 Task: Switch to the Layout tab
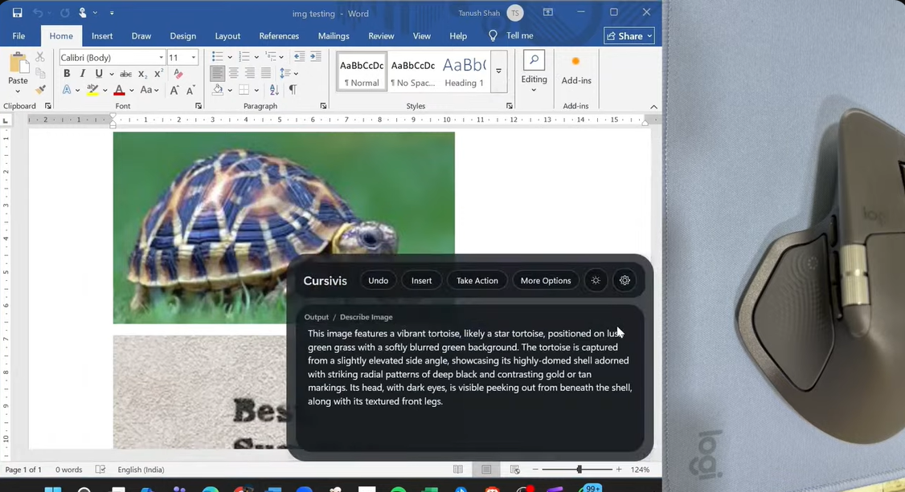click(x=227, y=36)
